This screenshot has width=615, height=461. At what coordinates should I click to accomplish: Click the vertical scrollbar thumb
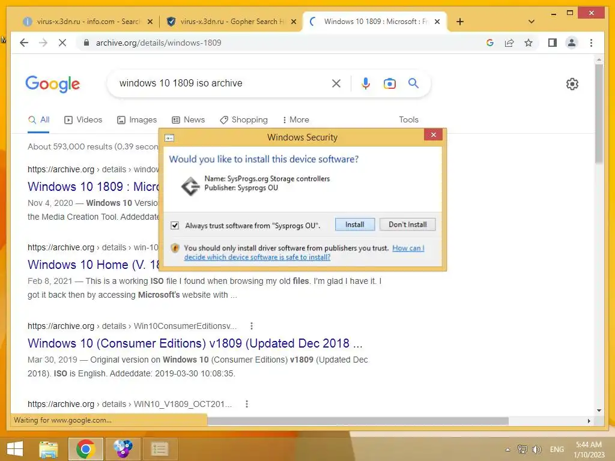pos(599,113)
